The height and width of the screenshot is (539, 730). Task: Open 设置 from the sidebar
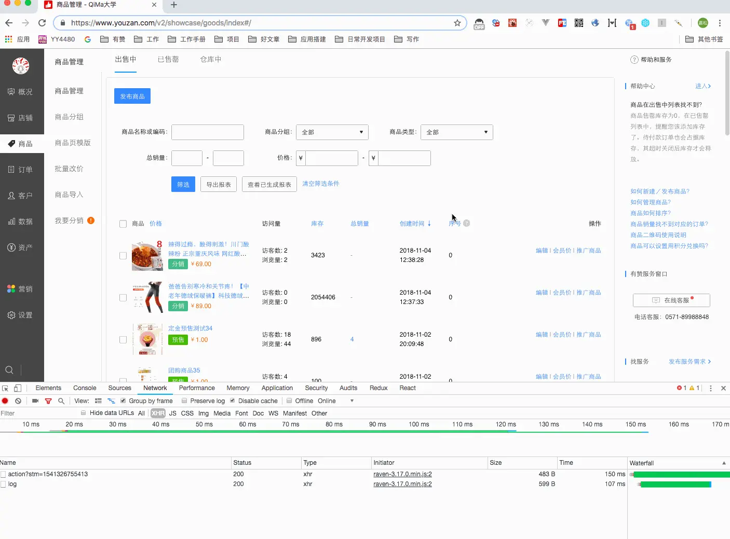click(21, 315)
